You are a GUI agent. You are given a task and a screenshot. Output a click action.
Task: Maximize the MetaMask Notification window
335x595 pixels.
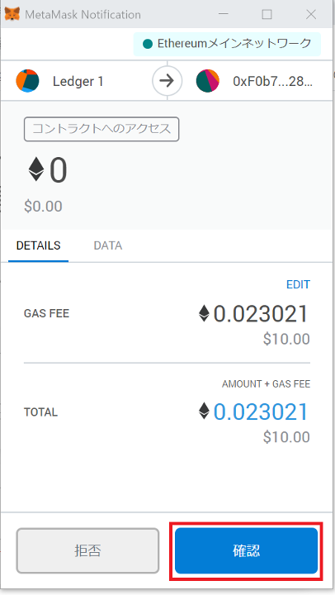tap(267, 14)
